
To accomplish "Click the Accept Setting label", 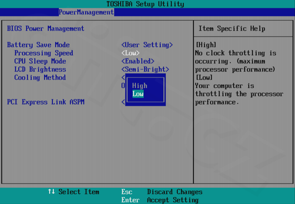I will (173, 200).
